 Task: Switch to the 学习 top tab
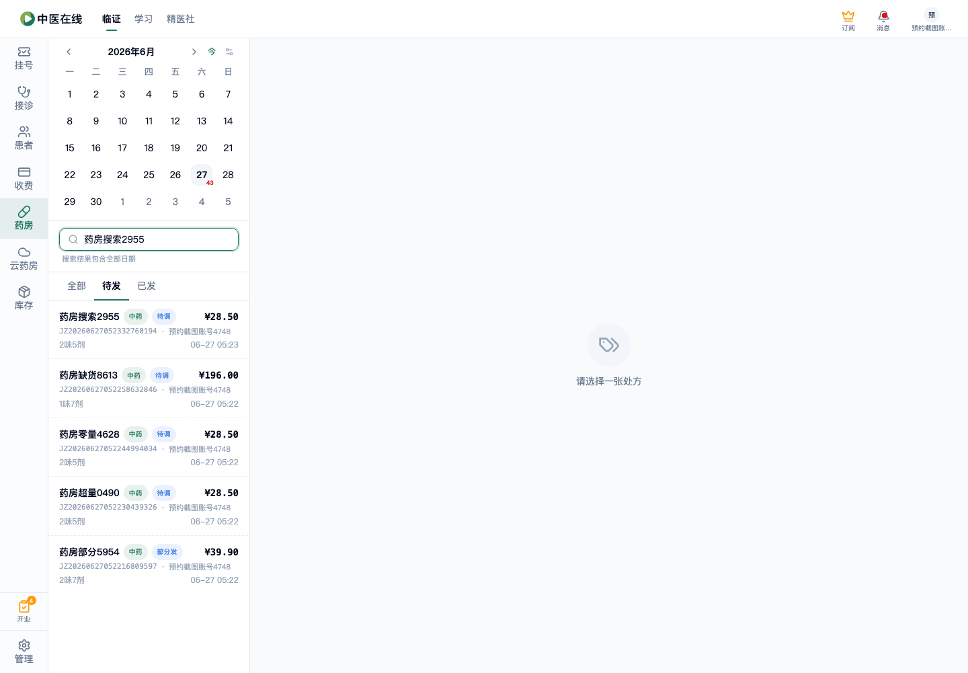(x=144, y=19)
